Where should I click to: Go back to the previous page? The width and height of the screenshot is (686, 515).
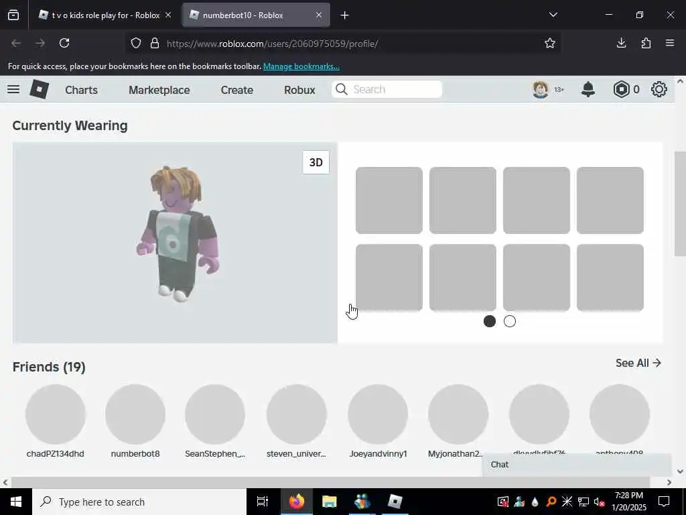click(16, 43)
